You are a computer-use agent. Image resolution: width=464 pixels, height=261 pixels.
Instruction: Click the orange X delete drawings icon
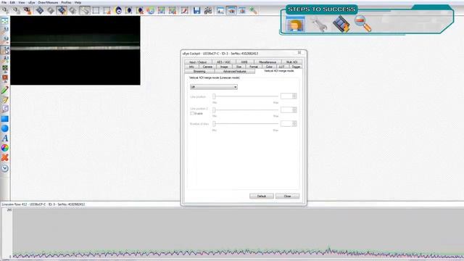click(5, 158)
